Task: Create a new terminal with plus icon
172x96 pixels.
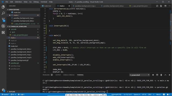Action: pyautogui.click(x=153, y=75)
